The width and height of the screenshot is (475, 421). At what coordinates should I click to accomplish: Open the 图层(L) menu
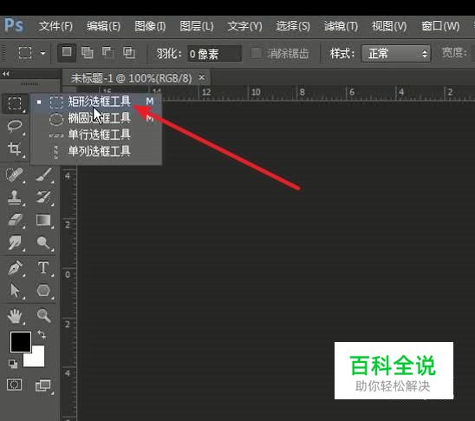click(197, 26)
